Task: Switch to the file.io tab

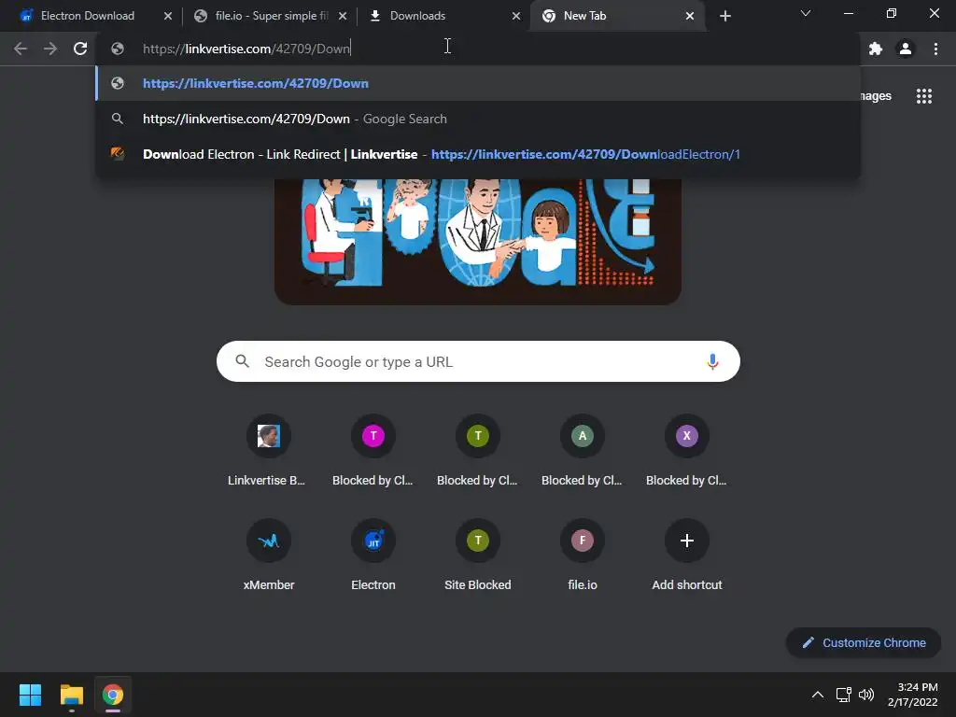Action: click(x=268, y=16)
